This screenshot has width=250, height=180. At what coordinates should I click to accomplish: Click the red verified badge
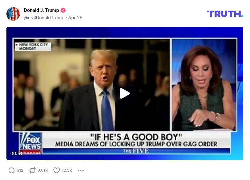point(63,10)
